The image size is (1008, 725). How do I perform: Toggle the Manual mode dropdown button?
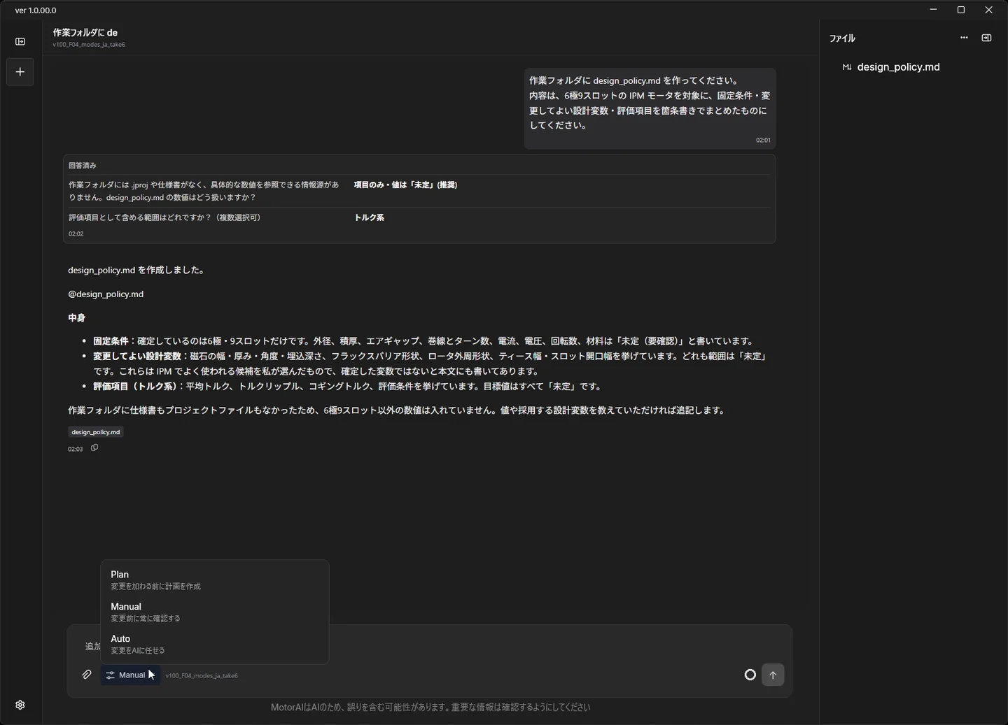pyautogui.click(x=130, y=675)
